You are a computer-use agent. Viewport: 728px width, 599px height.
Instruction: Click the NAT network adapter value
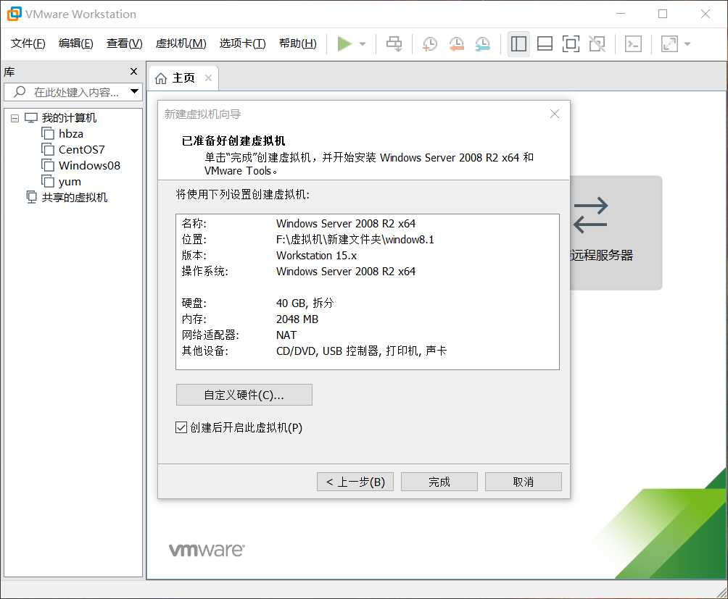tap(286, 335)
